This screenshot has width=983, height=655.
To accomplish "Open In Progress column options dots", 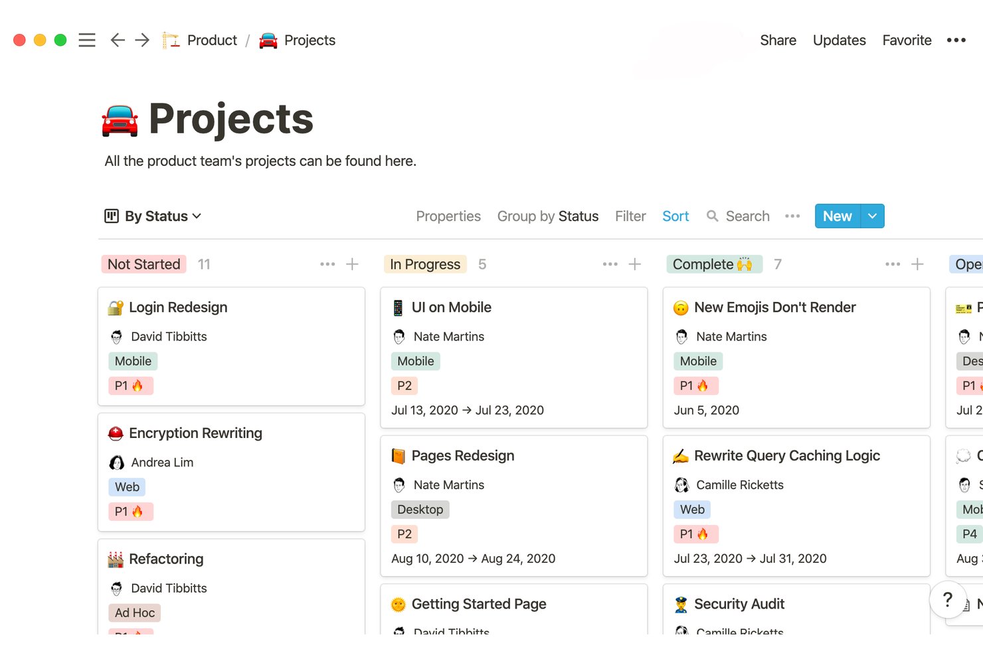I will (x=610, y=264).
